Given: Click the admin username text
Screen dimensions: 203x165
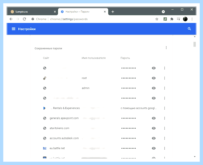Looking at the screenshot, I should pos(85,88).
